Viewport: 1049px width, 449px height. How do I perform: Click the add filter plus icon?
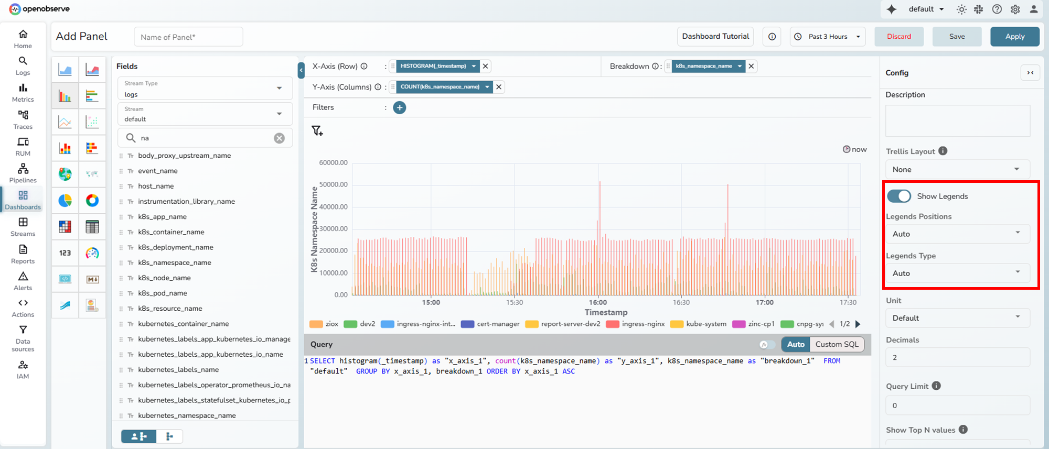coord(400,107)
